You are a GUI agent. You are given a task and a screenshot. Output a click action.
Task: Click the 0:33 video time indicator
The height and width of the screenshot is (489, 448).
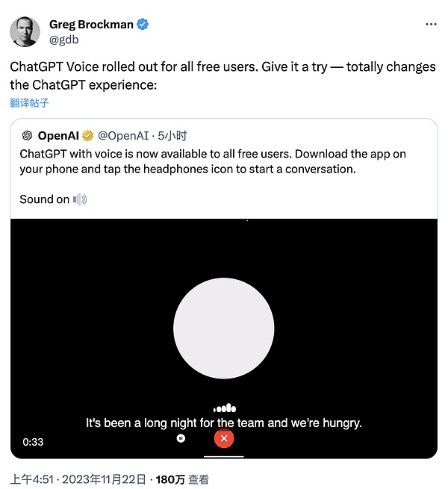(33, 442)
